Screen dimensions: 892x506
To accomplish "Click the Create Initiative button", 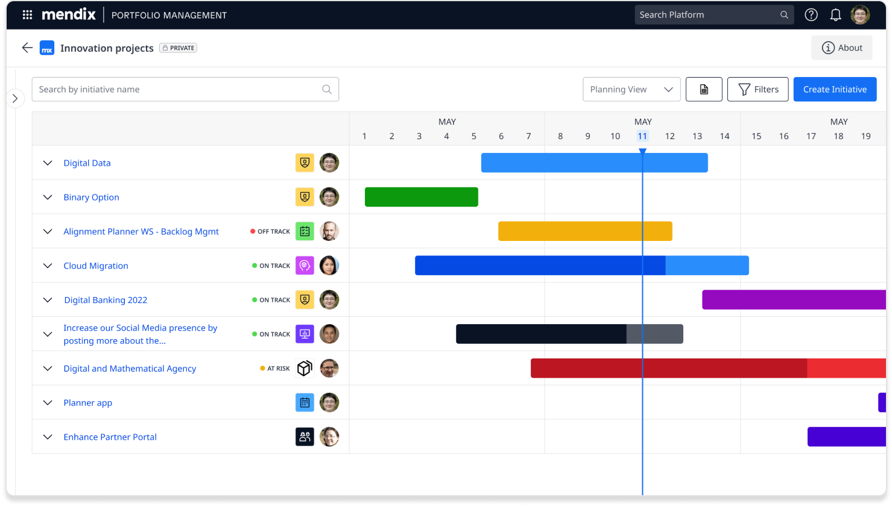I will click(835, 89).
